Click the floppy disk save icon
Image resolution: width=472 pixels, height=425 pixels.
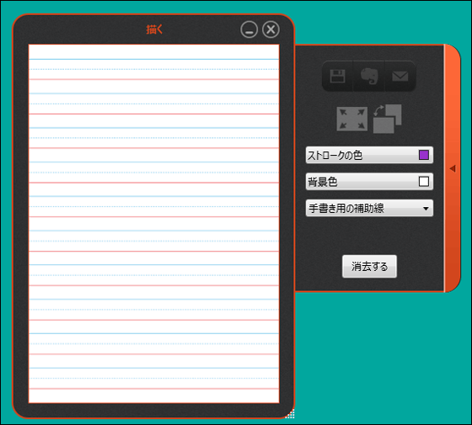(x=337, y=77)
